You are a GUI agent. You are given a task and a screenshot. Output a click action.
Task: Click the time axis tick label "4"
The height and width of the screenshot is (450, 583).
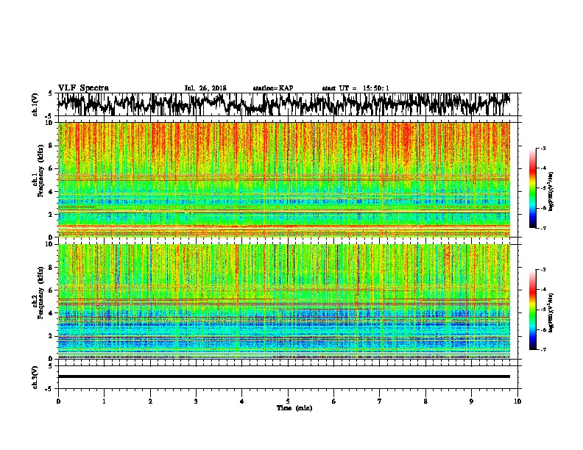242,401
